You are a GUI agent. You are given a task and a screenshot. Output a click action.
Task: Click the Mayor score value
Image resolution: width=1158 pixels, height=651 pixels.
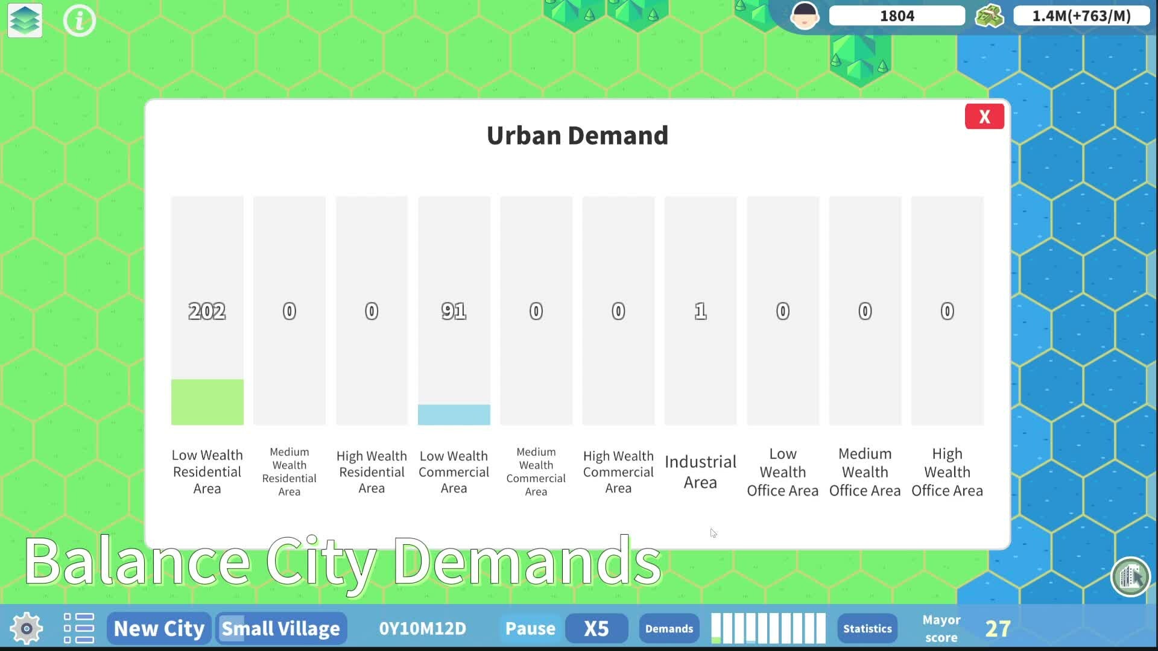point(998,628)
